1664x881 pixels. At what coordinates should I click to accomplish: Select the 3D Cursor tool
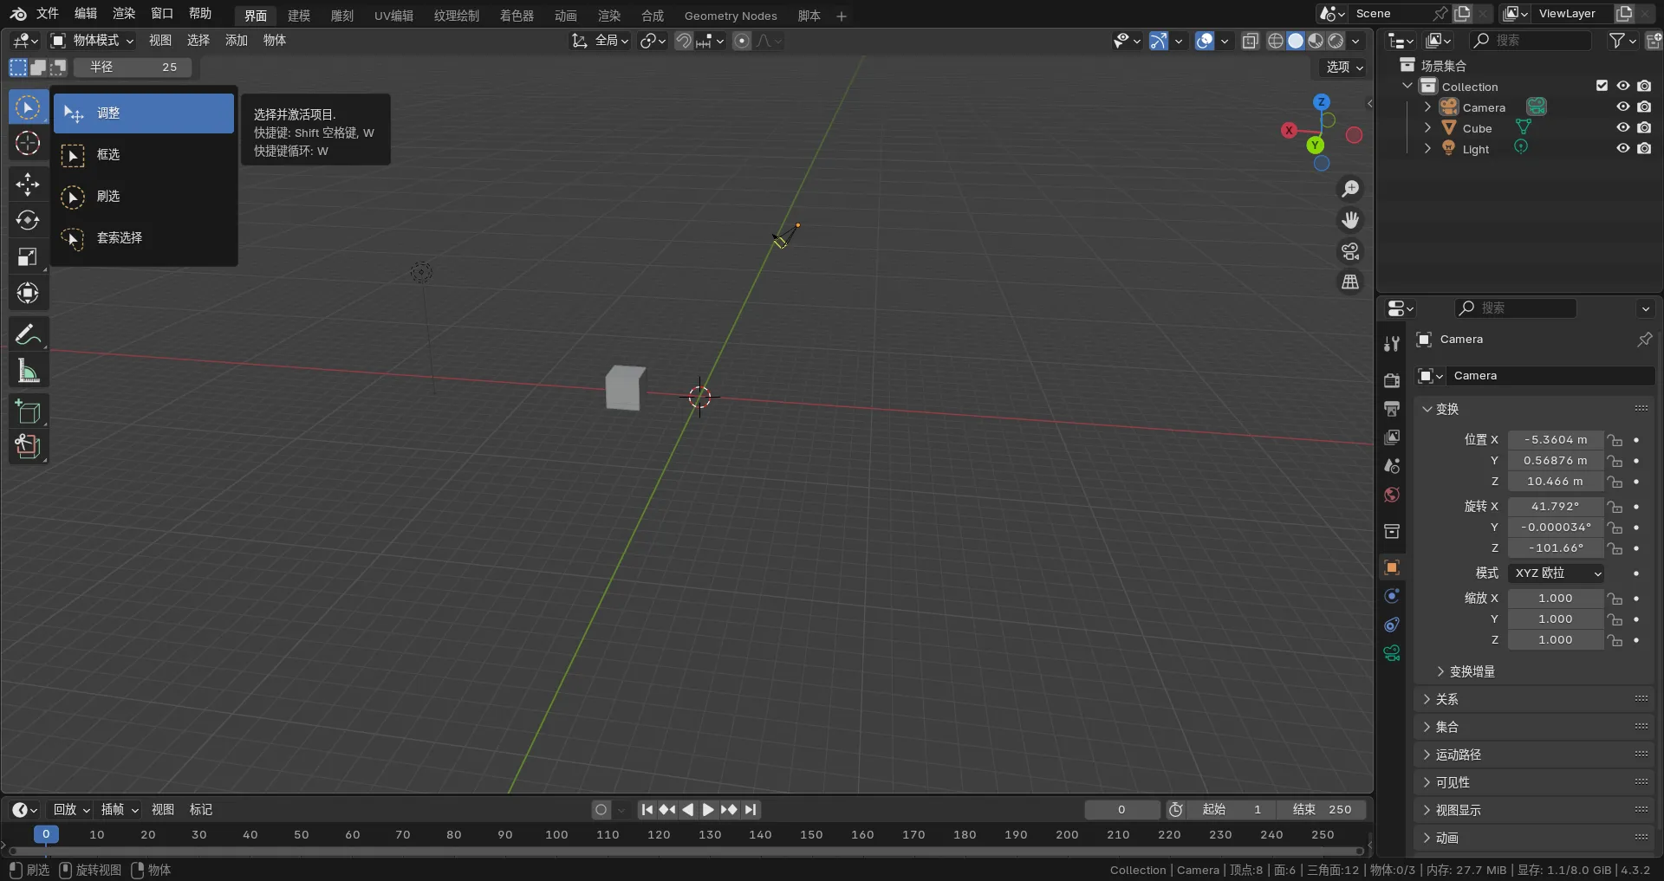28,143
